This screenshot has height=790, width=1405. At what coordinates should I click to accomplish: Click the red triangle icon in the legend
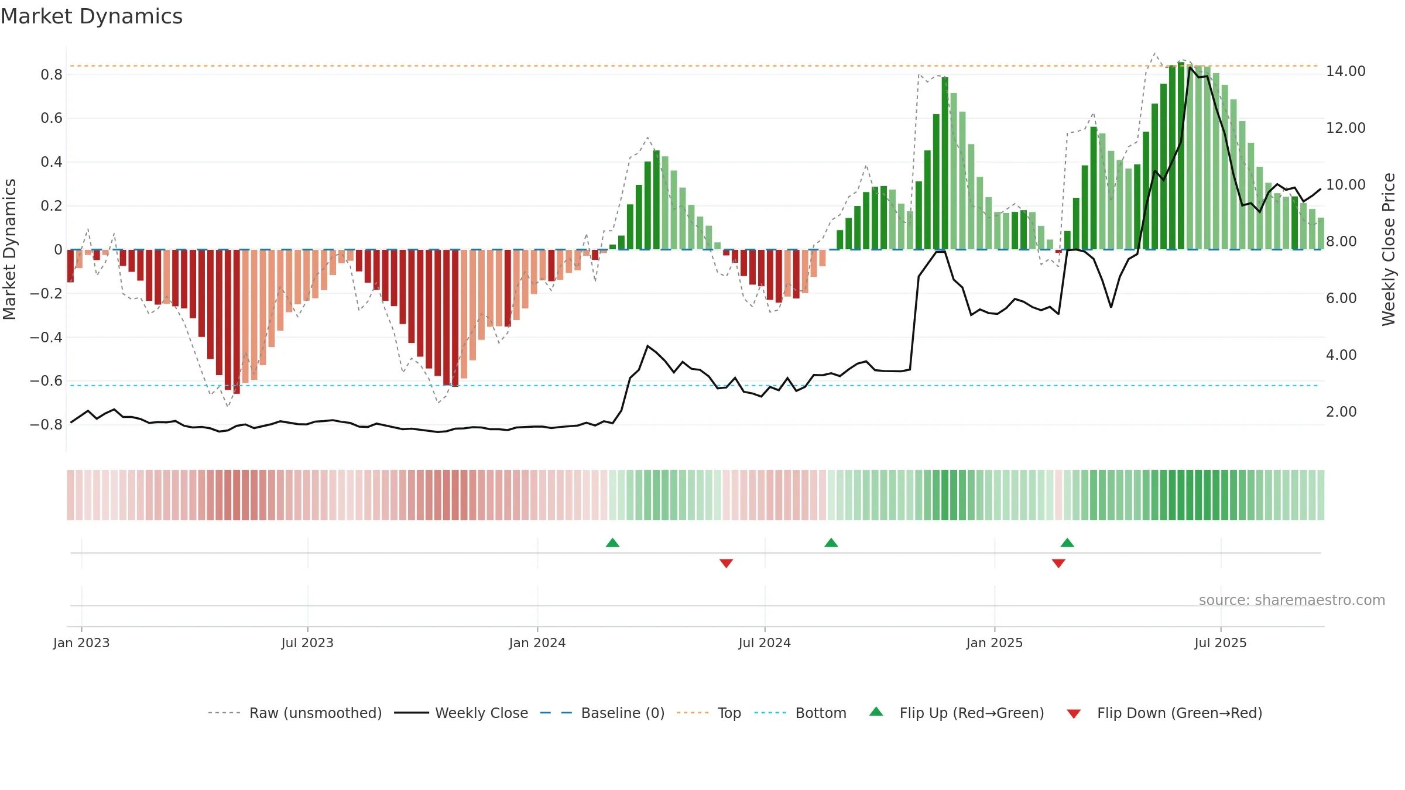pyautogui.click(x=1074, y=714)
